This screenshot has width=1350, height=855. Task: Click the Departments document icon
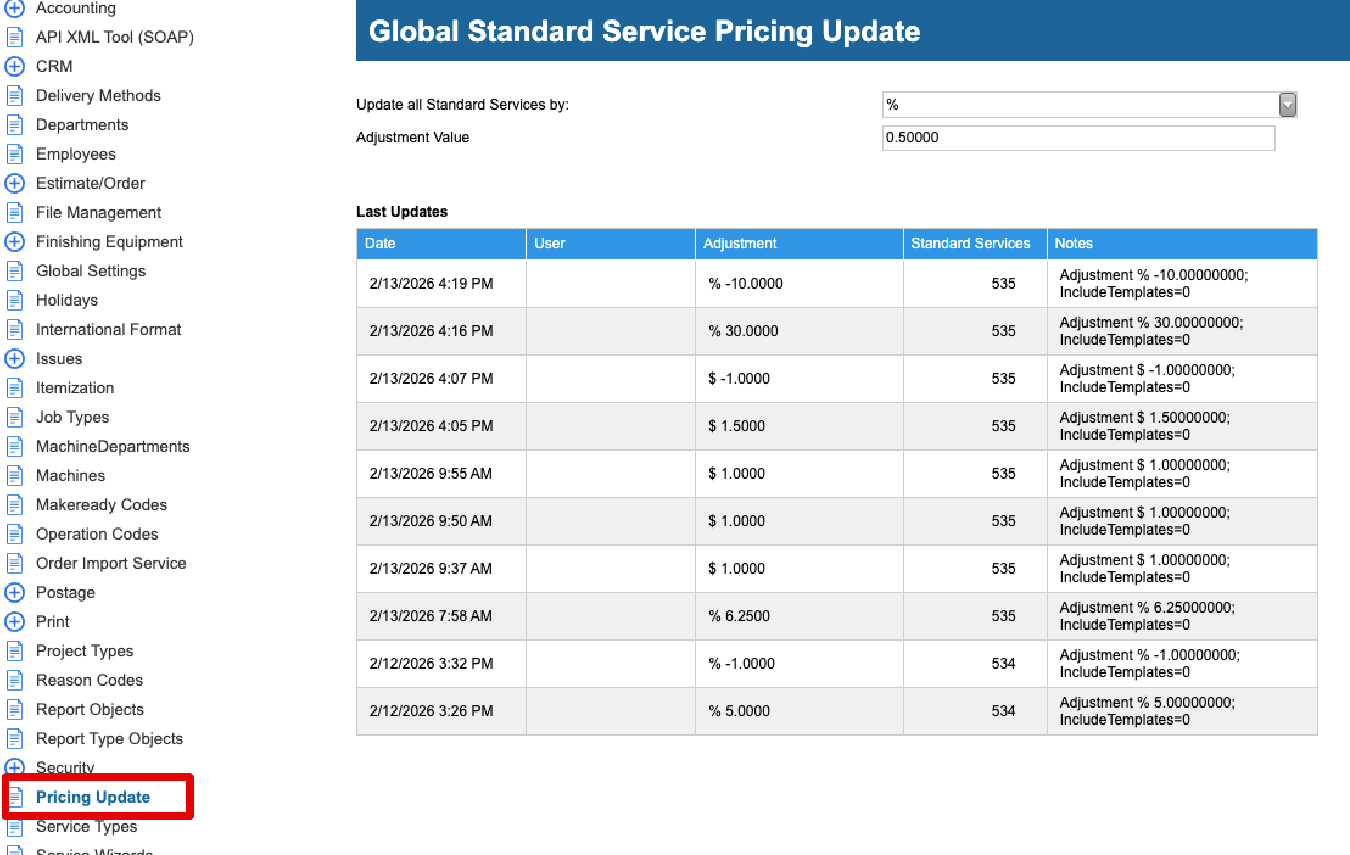(x=15, y=125)
